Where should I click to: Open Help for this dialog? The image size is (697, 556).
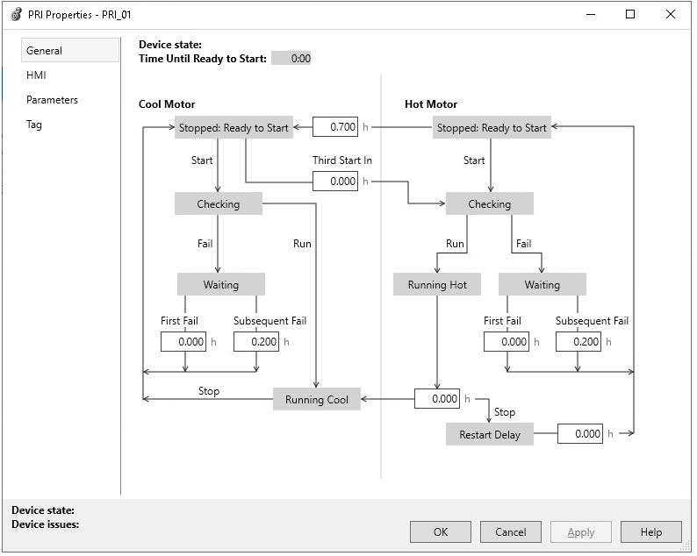(x=650, y=531)
